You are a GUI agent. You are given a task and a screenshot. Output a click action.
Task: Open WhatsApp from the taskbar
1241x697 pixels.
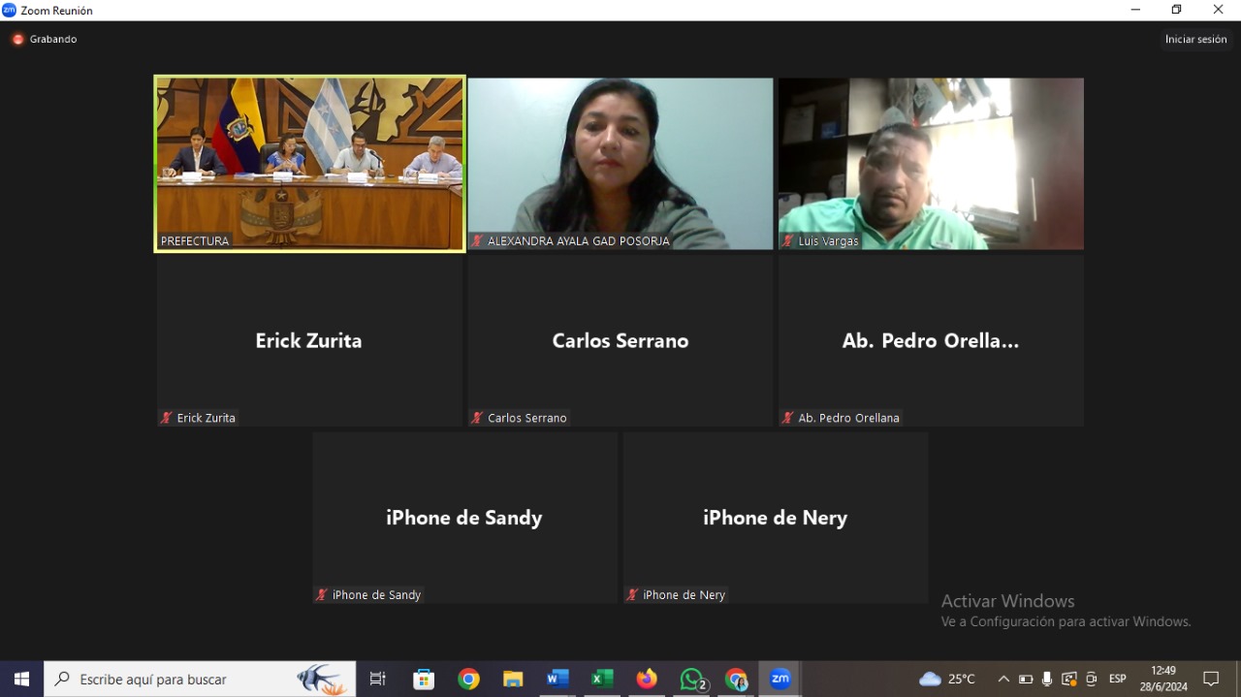(691, 680)
